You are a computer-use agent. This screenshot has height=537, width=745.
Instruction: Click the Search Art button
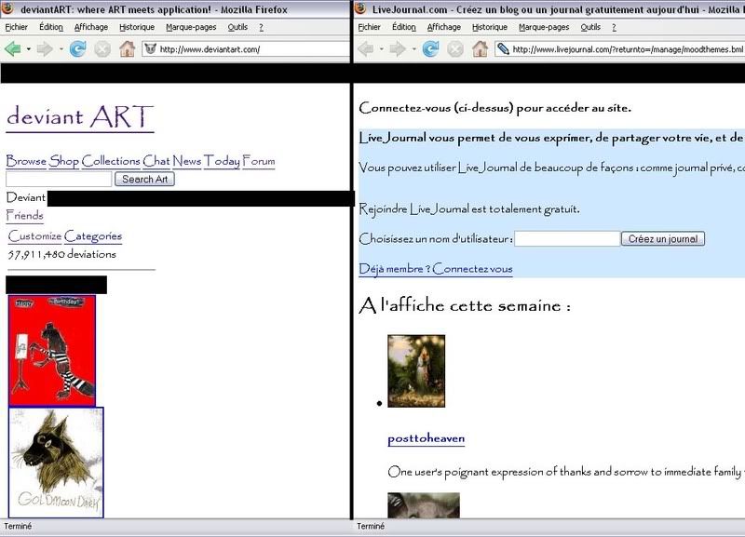tap(145, 179)
